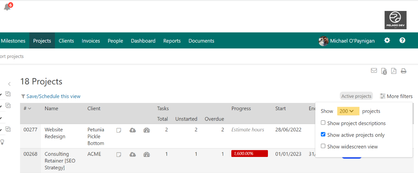Image resolution: width=418 pixels, height=173 pixels.
Task: Uncheck Show active projects only
Action: point(323,135)
